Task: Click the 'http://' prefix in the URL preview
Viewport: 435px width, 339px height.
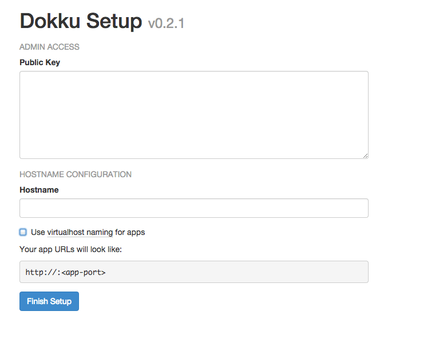Action: [40, 273]
